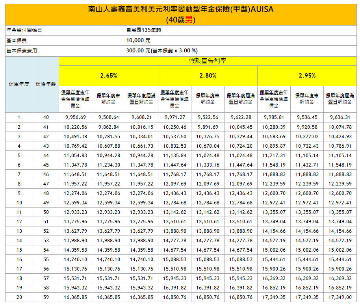This screenshot has height=306, width=360.
Task: Select cell 11,135.84
Action: point(174,156)
